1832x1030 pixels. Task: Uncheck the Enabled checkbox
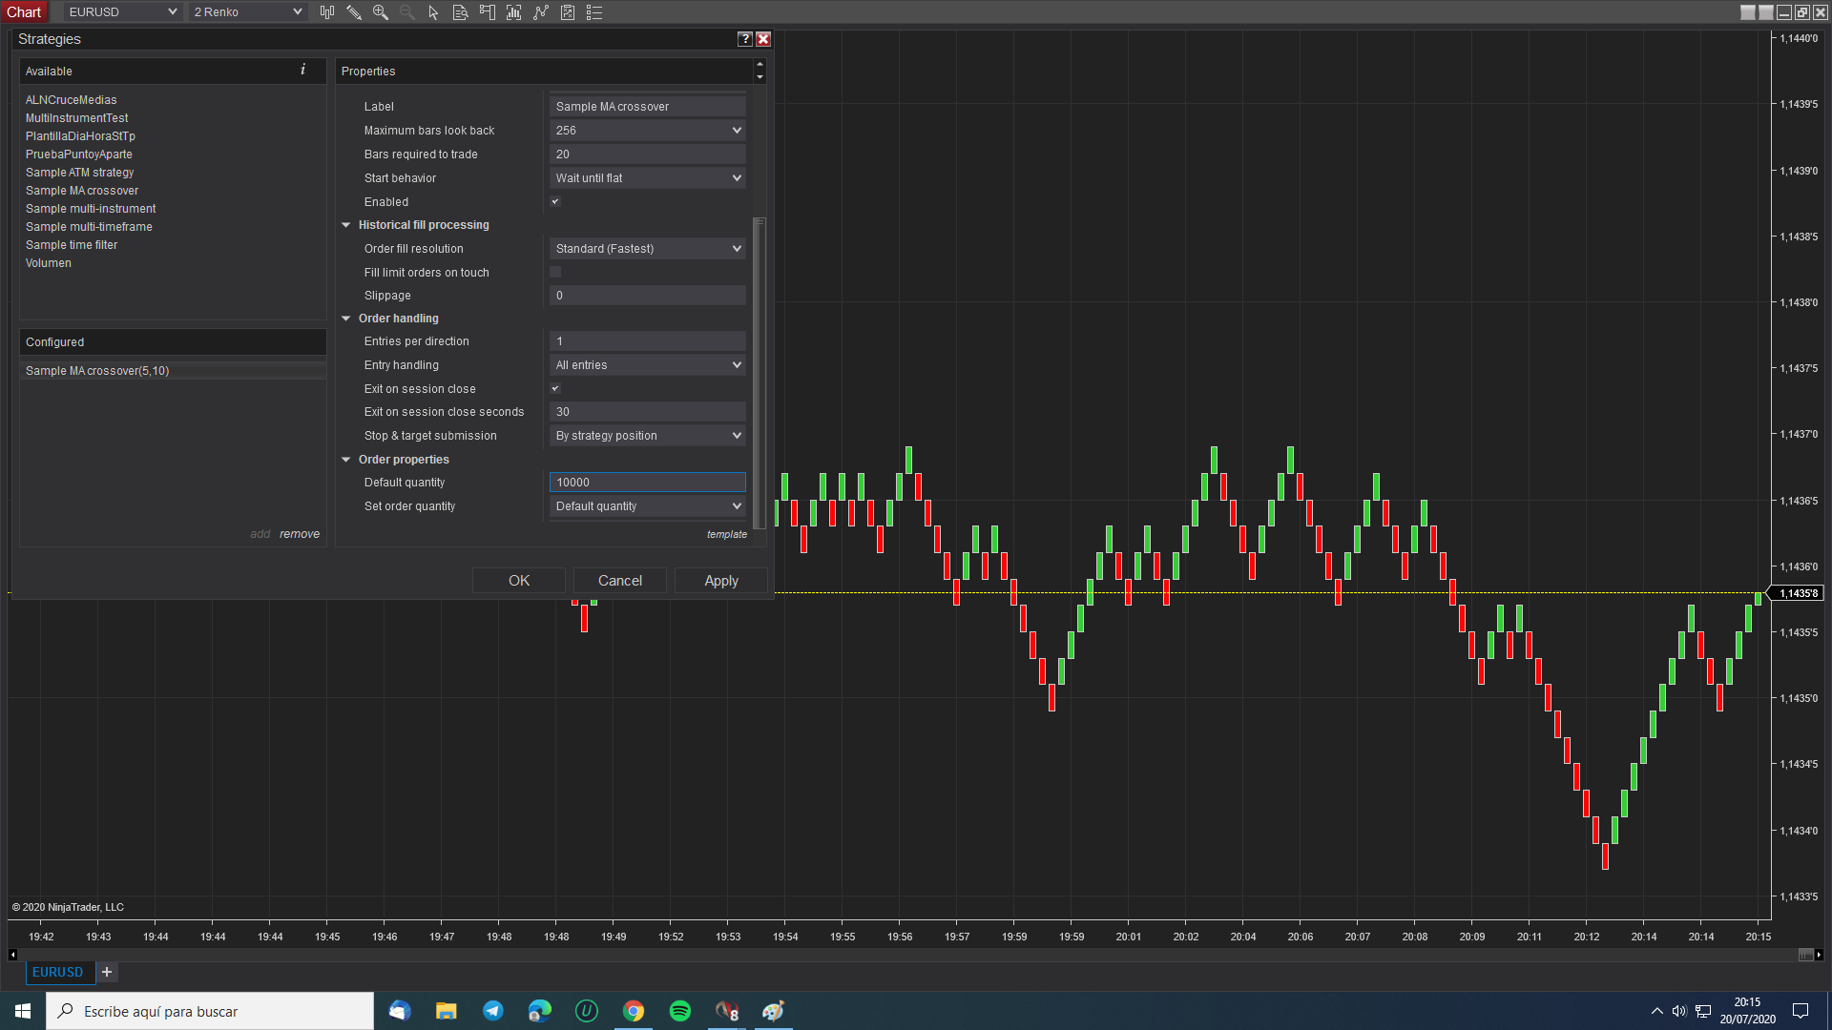pos(555,202)
